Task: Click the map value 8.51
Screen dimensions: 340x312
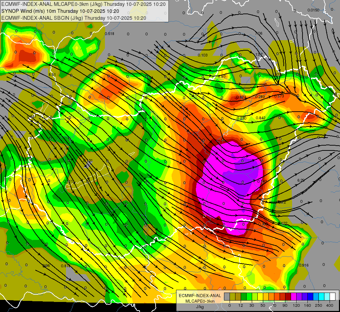Action: coord(52,75)
